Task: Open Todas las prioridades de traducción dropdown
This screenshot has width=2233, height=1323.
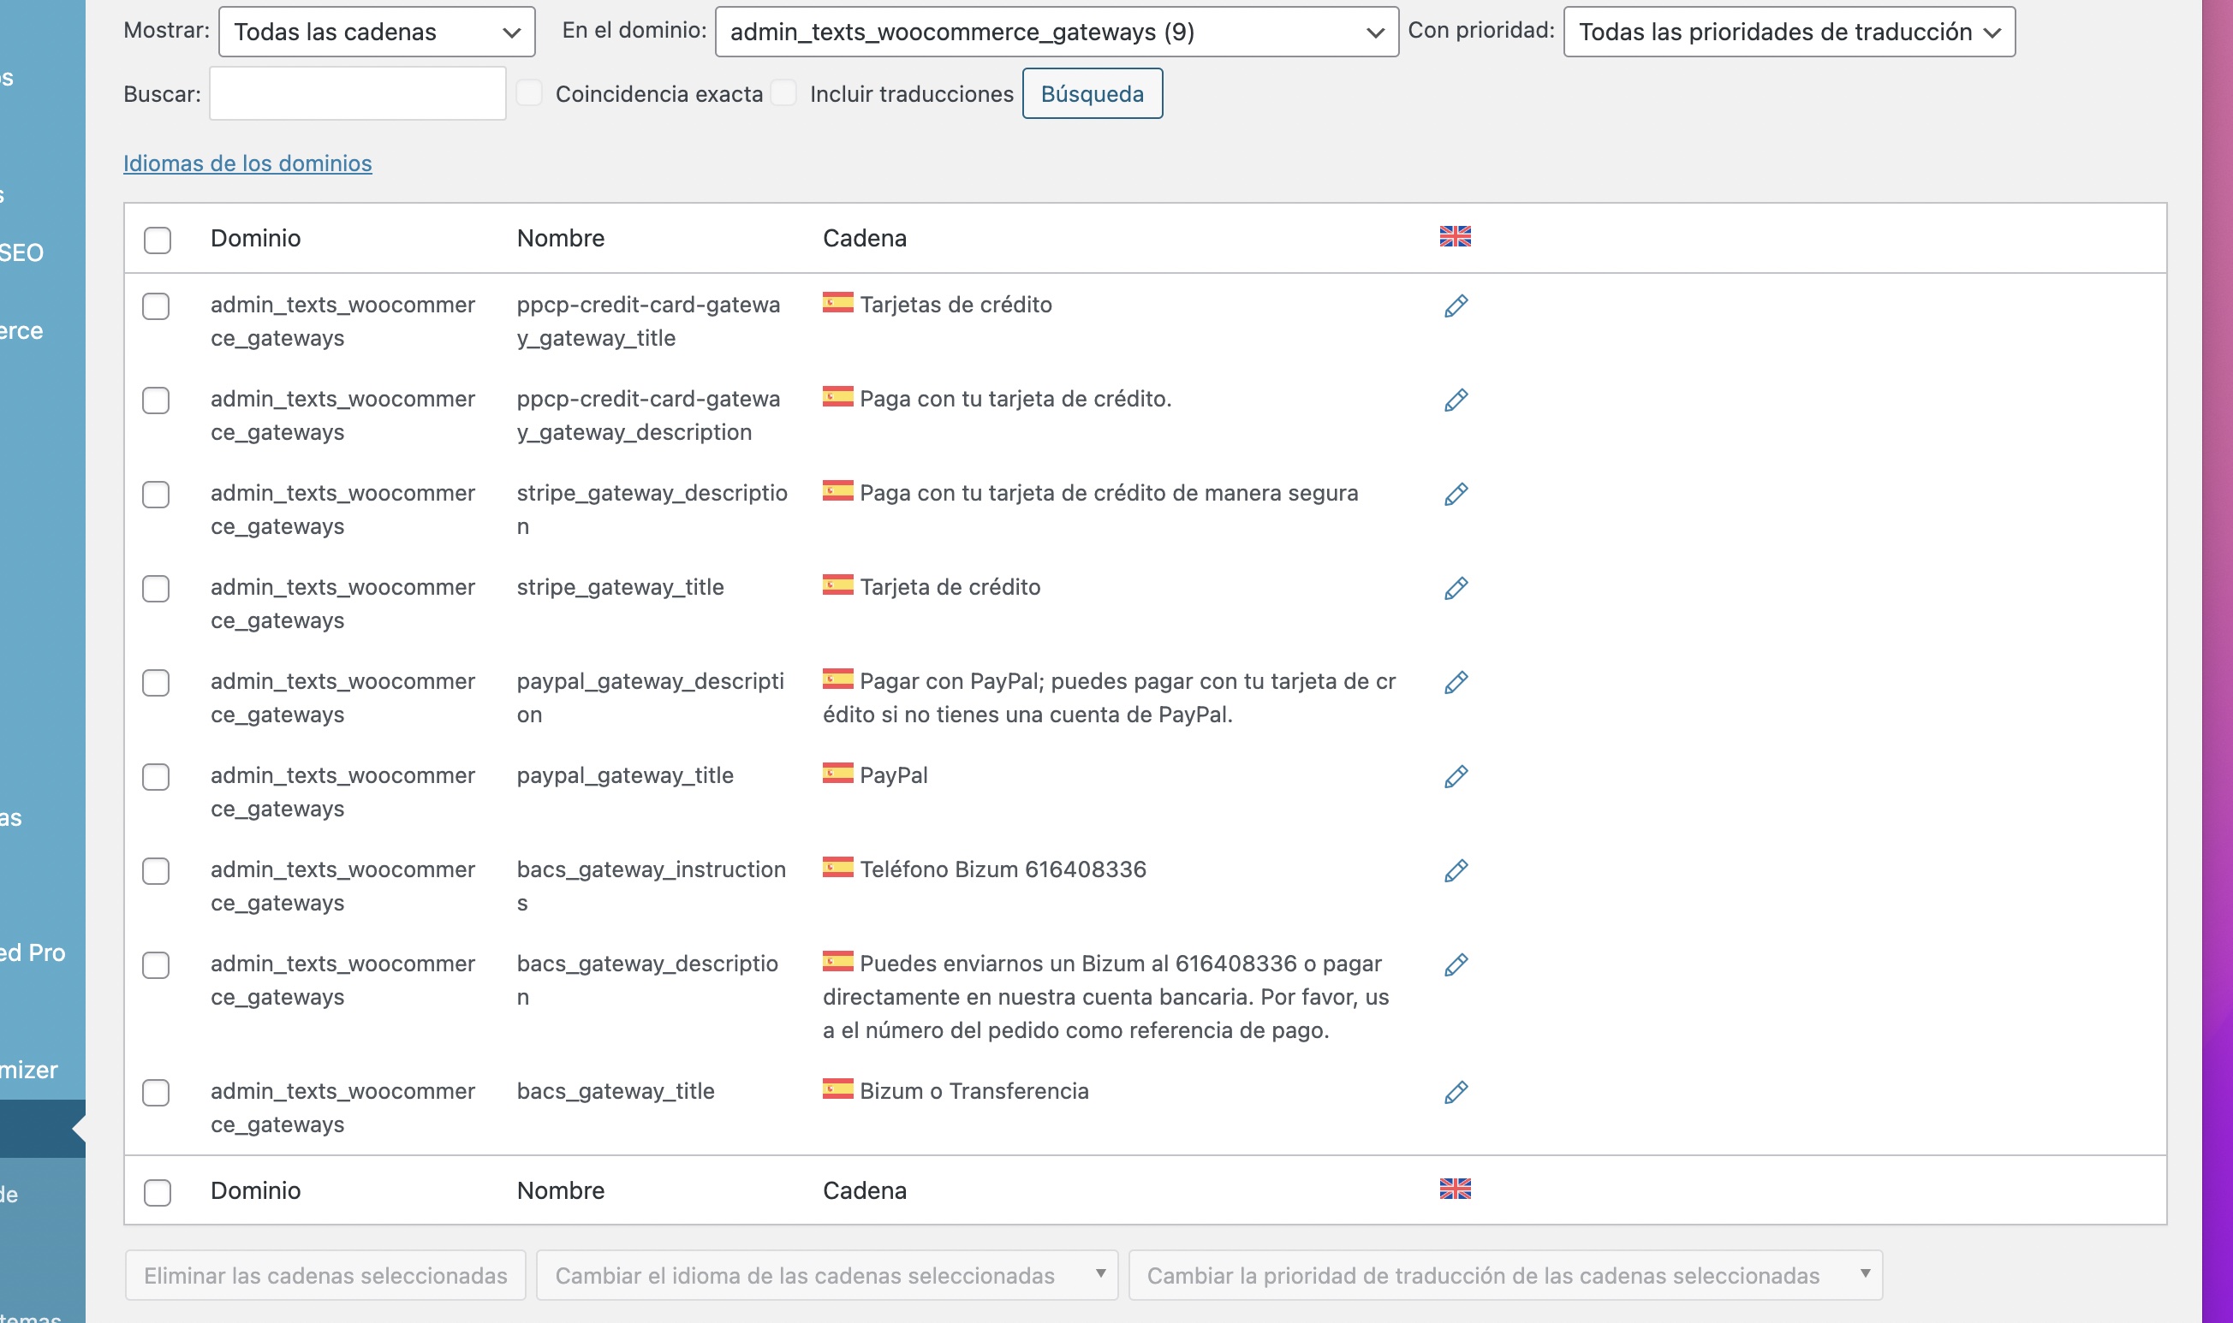Action: [1788, 33]
